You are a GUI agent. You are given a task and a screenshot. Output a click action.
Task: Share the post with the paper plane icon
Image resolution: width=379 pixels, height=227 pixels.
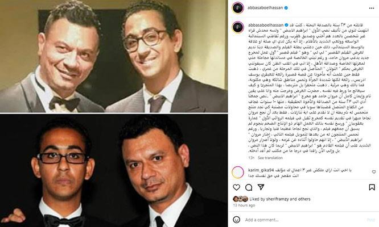point(261,187)
